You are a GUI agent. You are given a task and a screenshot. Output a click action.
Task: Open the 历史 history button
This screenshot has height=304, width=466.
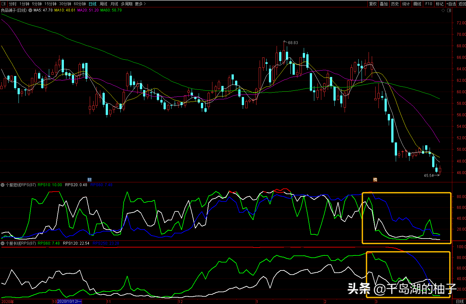click(395, 4)
